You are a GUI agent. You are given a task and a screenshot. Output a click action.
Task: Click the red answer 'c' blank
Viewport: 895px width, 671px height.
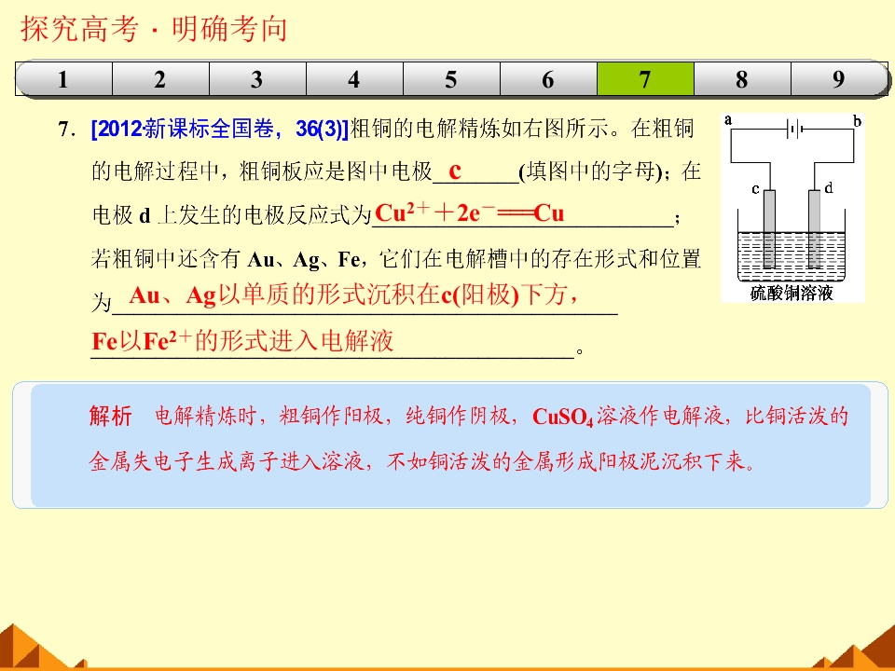point(455,170)
